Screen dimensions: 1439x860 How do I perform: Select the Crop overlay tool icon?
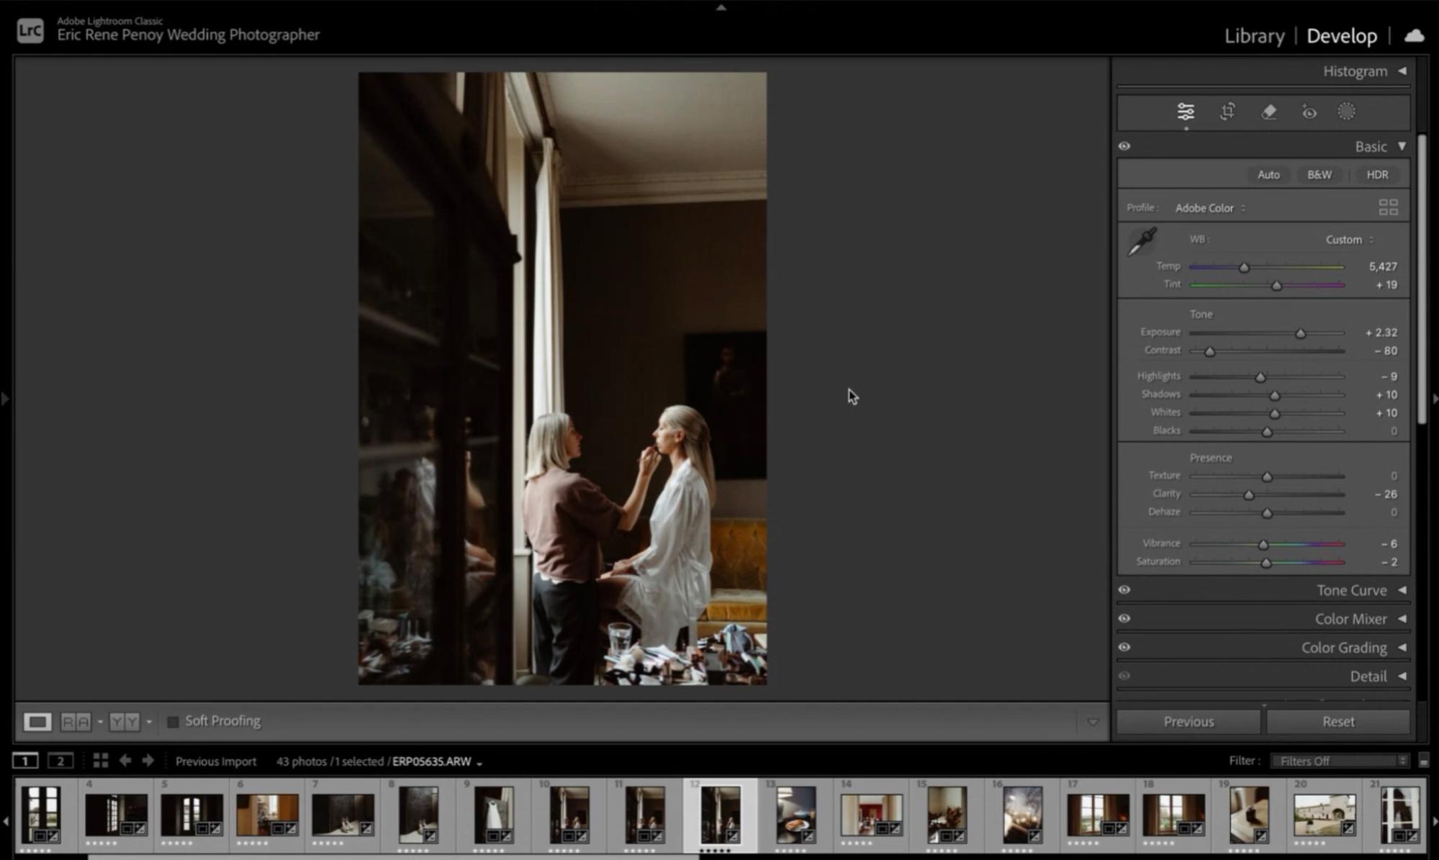tap(1228, 112)
